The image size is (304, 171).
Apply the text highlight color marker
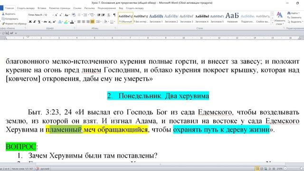point(66,22)
